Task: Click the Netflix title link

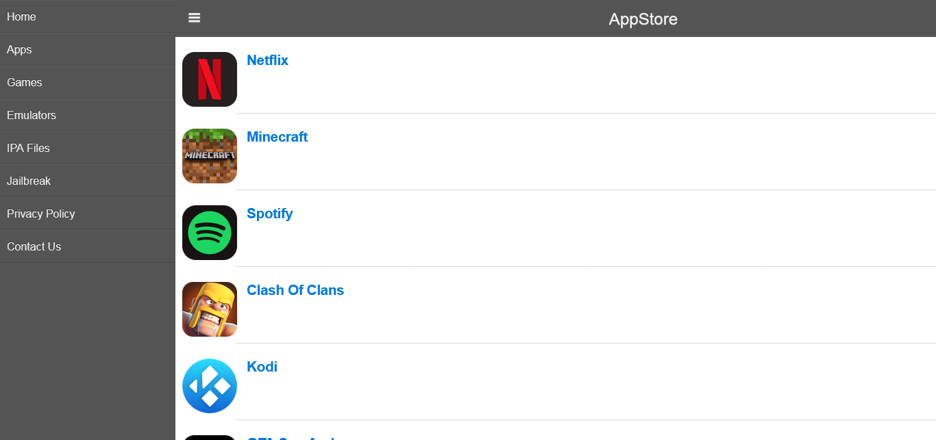Action: coord(267,60)
